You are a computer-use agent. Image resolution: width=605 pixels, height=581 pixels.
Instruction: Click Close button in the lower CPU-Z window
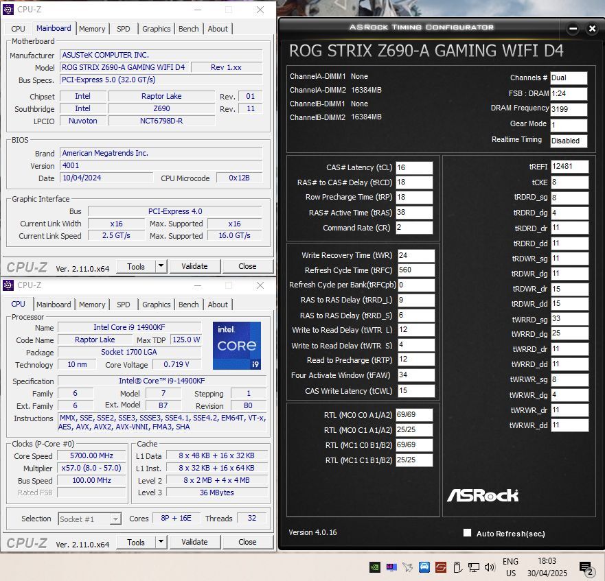pyautogui.click(x=247, y=542)
